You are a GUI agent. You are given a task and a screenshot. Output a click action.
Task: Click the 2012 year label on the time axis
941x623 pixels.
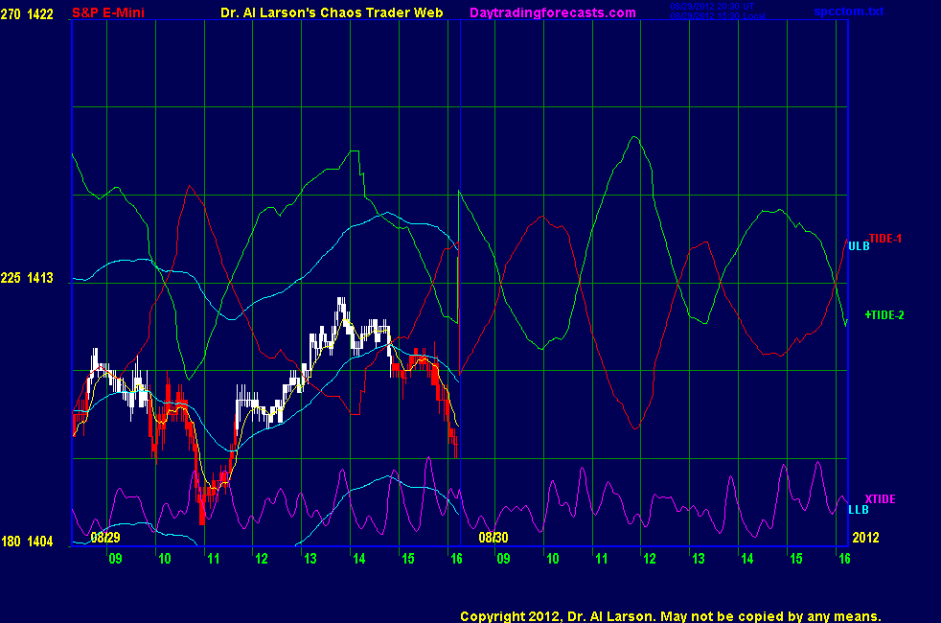[x=864, y=538]
